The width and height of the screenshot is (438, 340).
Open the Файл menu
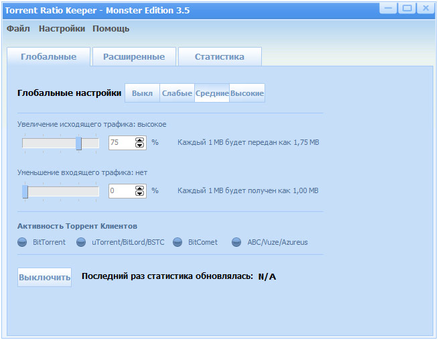pos(18,29)
